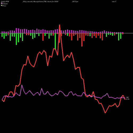Click the highest peak of the red price line
This screenshot has height=133, width=133.
click(60, 25)
